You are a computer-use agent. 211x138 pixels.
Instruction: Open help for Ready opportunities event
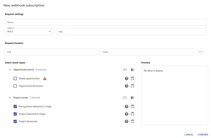click(126, 79)
